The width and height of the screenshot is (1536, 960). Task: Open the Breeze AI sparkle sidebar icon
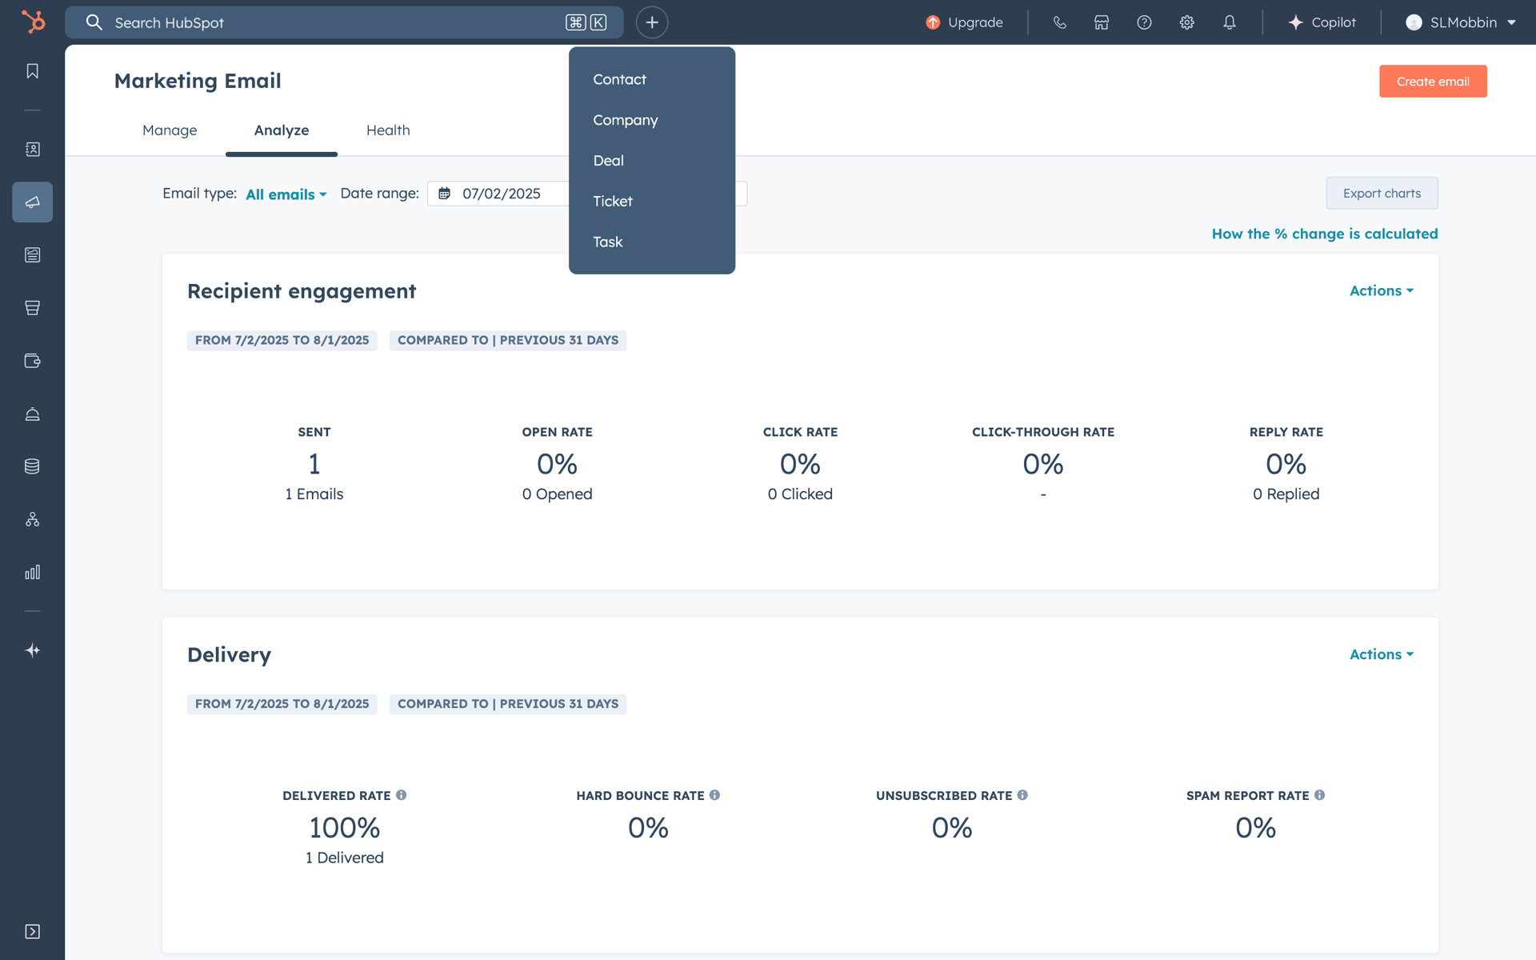[32, 650]
